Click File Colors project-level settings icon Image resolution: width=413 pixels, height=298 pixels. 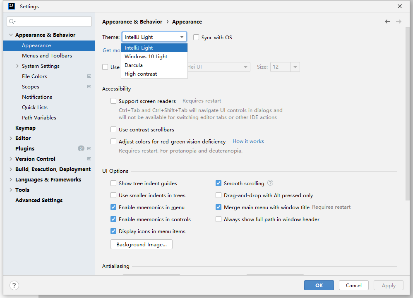pos(89,76)
